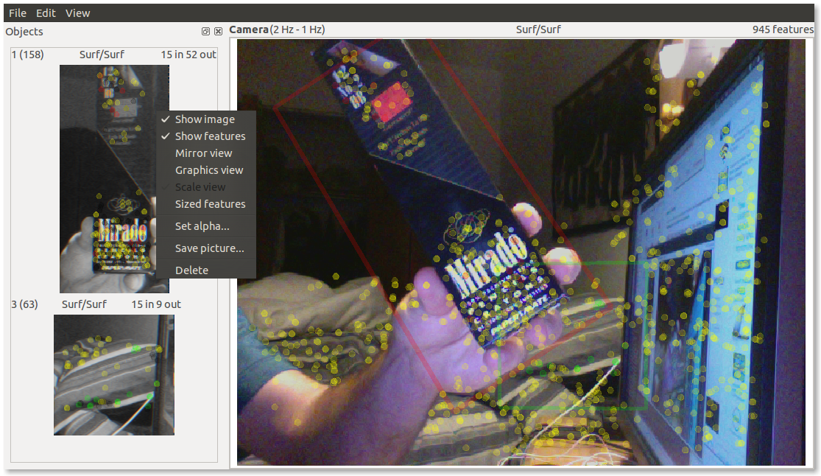Enable Graphics view option
The height and width of the screenshot is (476, 821).
click(208, 170)
